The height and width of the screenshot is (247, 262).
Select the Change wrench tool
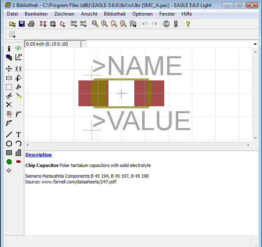18,87
